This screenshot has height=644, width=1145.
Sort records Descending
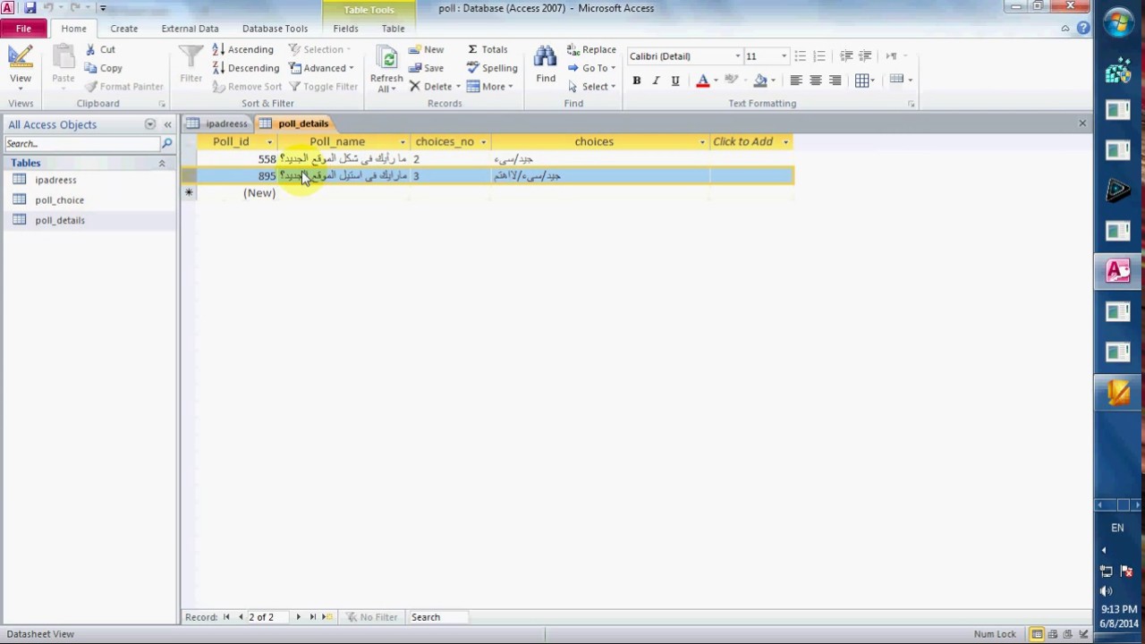pos(246,68)
